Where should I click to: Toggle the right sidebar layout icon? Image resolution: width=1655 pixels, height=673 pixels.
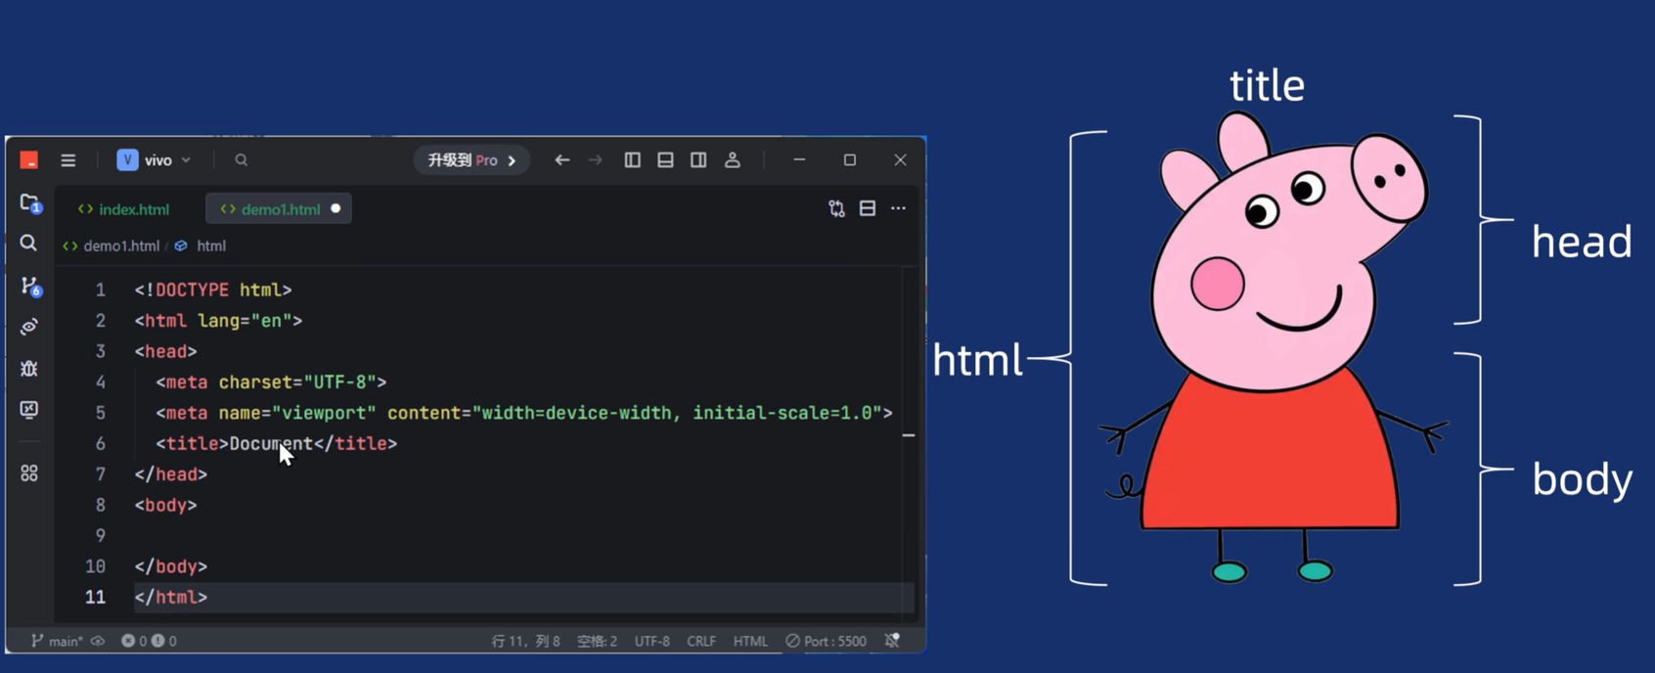coord(698,160)
